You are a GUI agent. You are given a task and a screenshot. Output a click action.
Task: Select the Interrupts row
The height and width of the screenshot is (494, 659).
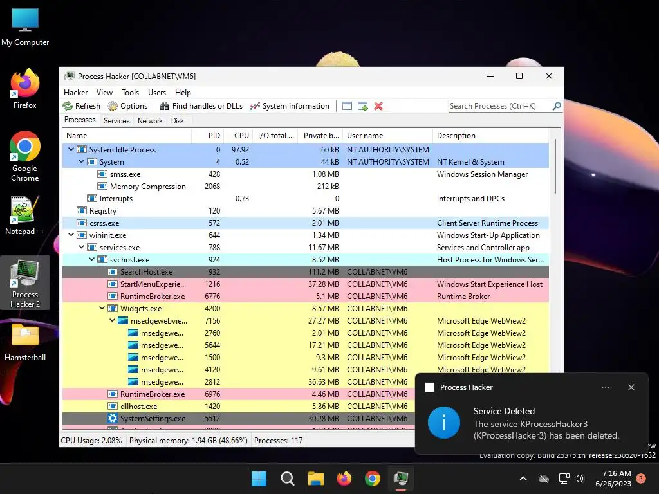(306, 199)
